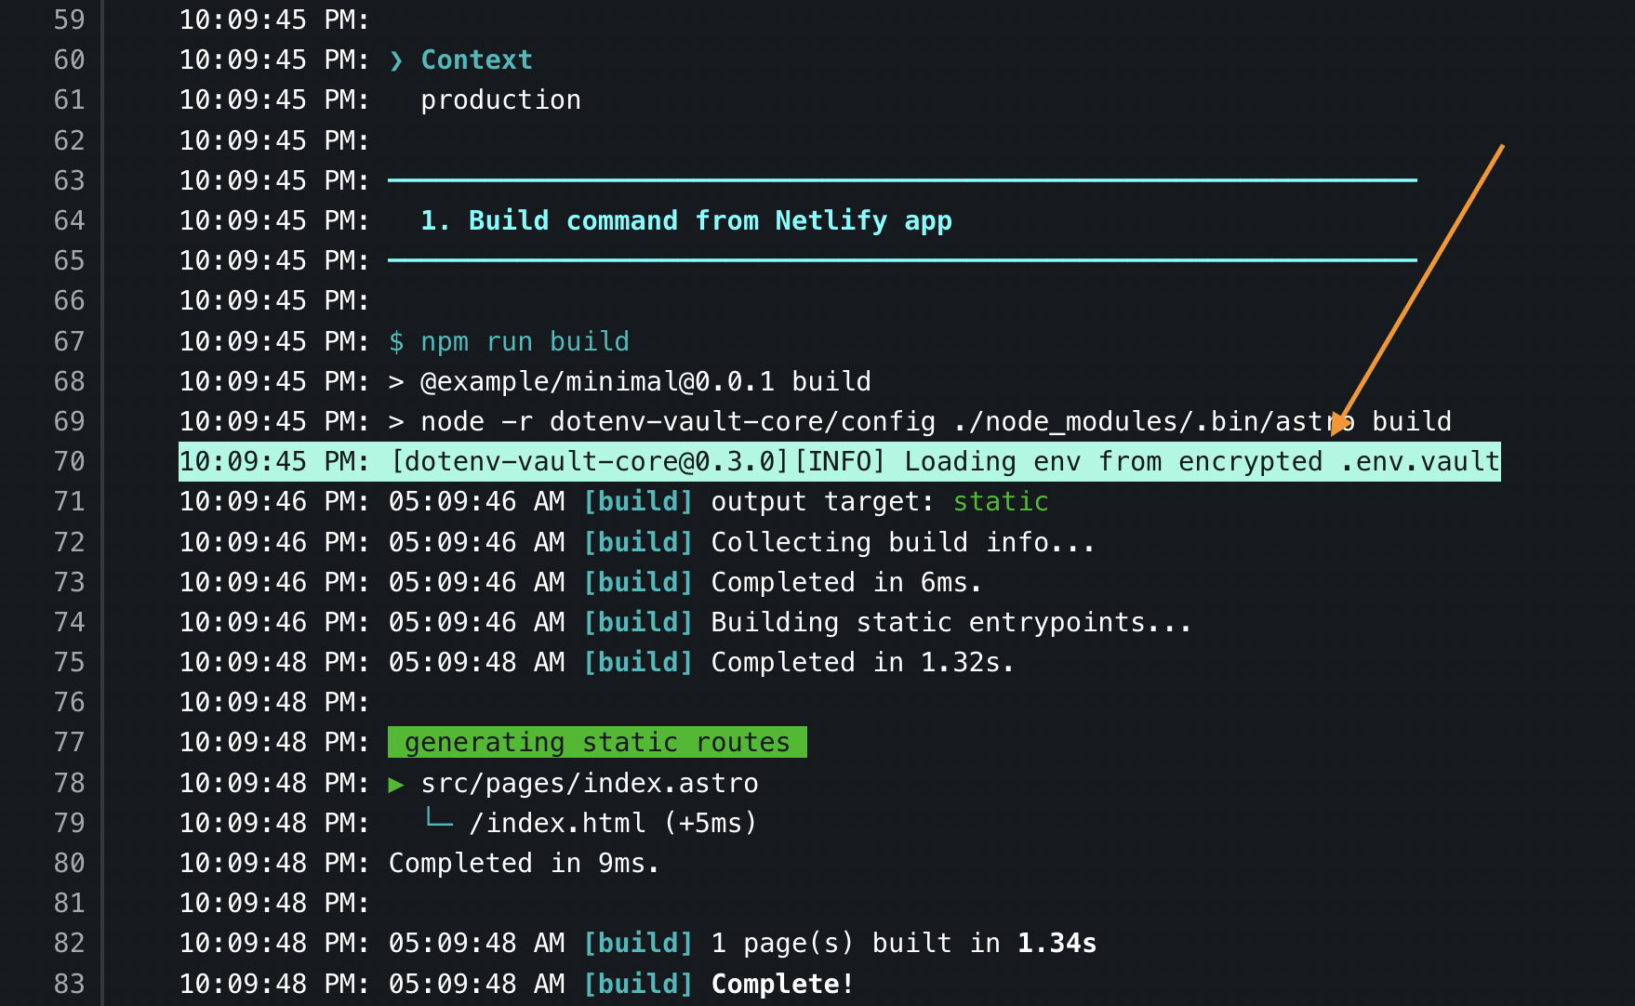Click the tree branch symbol before /index.html
The image size is (1635, 1006).
click(439, 818)
